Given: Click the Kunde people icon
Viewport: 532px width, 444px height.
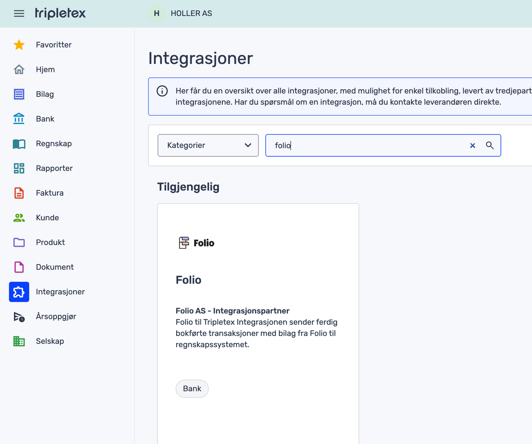Looking at the screenshot, I should [19, 218].
